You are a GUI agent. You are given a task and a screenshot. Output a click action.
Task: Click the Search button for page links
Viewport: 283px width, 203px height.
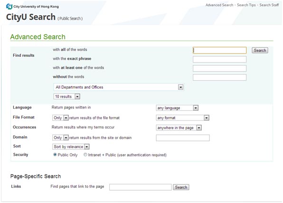coord(181,187)
